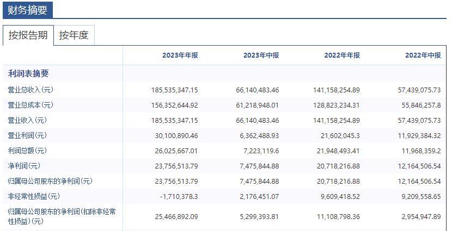452x231 pixels.
Task: Select 2022年年报 营业收入 value 141,158,254.89
Action: click(337, 121)
